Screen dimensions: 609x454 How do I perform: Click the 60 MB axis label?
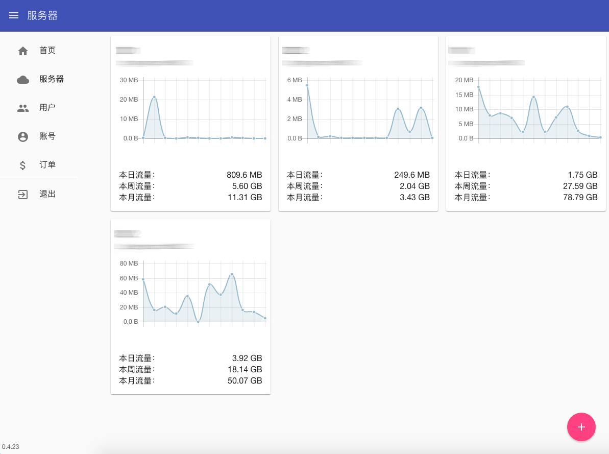[x=129, y=278]
